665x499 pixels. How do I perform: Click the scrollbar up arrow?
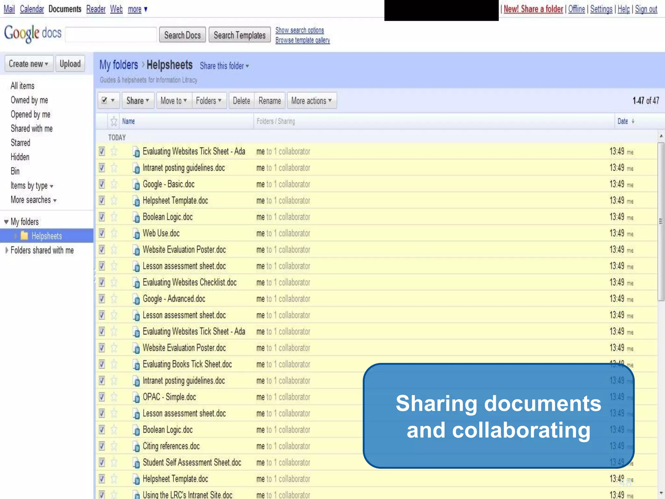[661, 136]
